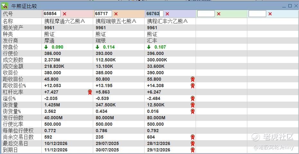Click the red ribbon badge beside +7.427
The image size is (299, 154).
point(90,92)
